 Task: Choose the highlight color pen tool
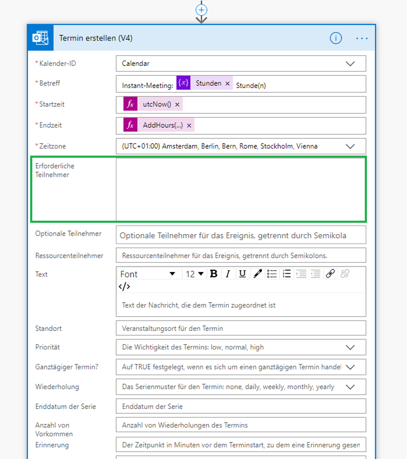pyautogui.click(x=258, y=274)
